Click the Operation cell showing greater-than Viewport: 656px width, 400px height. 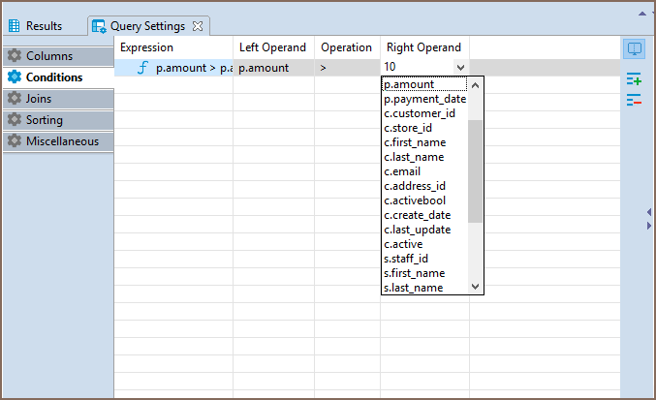pos(345,68)
